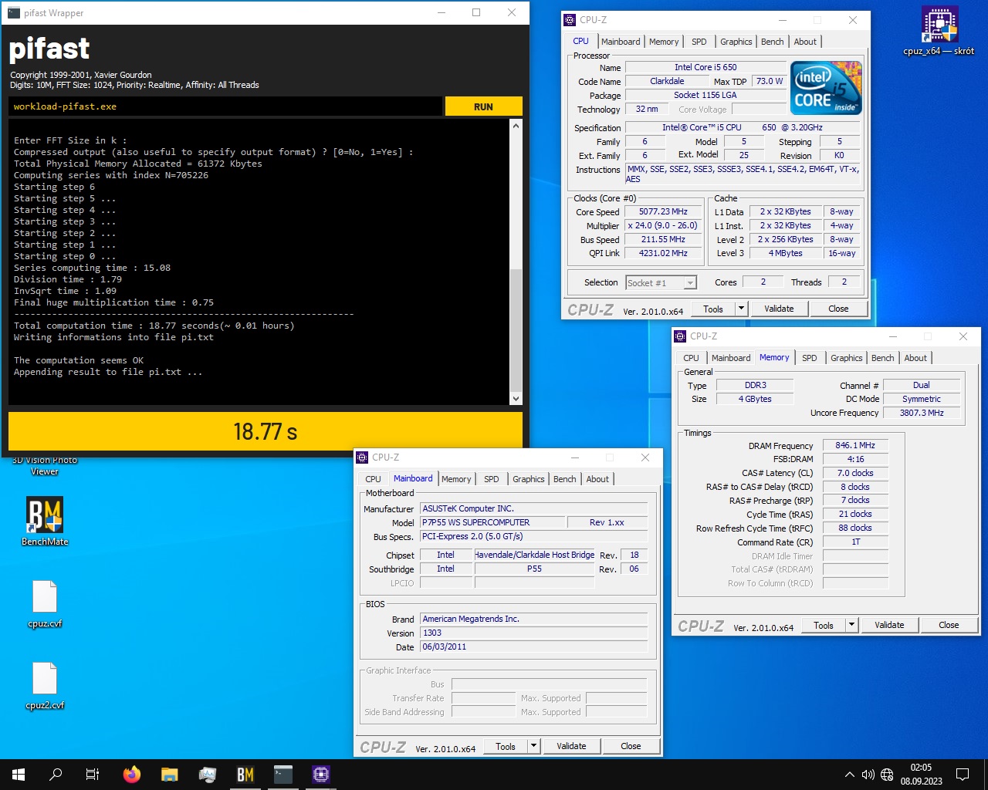Click Close button in Memory CPU-Z window
The height and width of the screenshot is (790, 988).
tap(949, 625)
